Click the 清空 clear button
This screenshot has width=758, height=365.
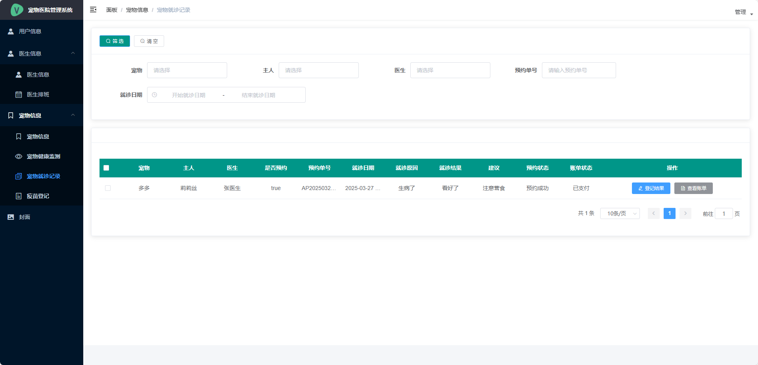click(x=149, y=41)
